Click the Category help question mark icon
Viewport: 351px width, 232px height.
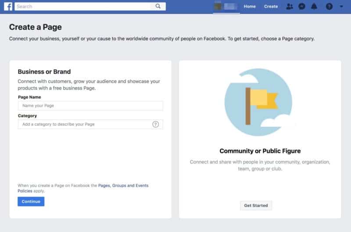click(156, 124)
